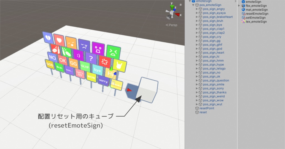The image size is (285, 149).
Task: Click the red X axis gizmo cone
Action: (x=178, y=14)
